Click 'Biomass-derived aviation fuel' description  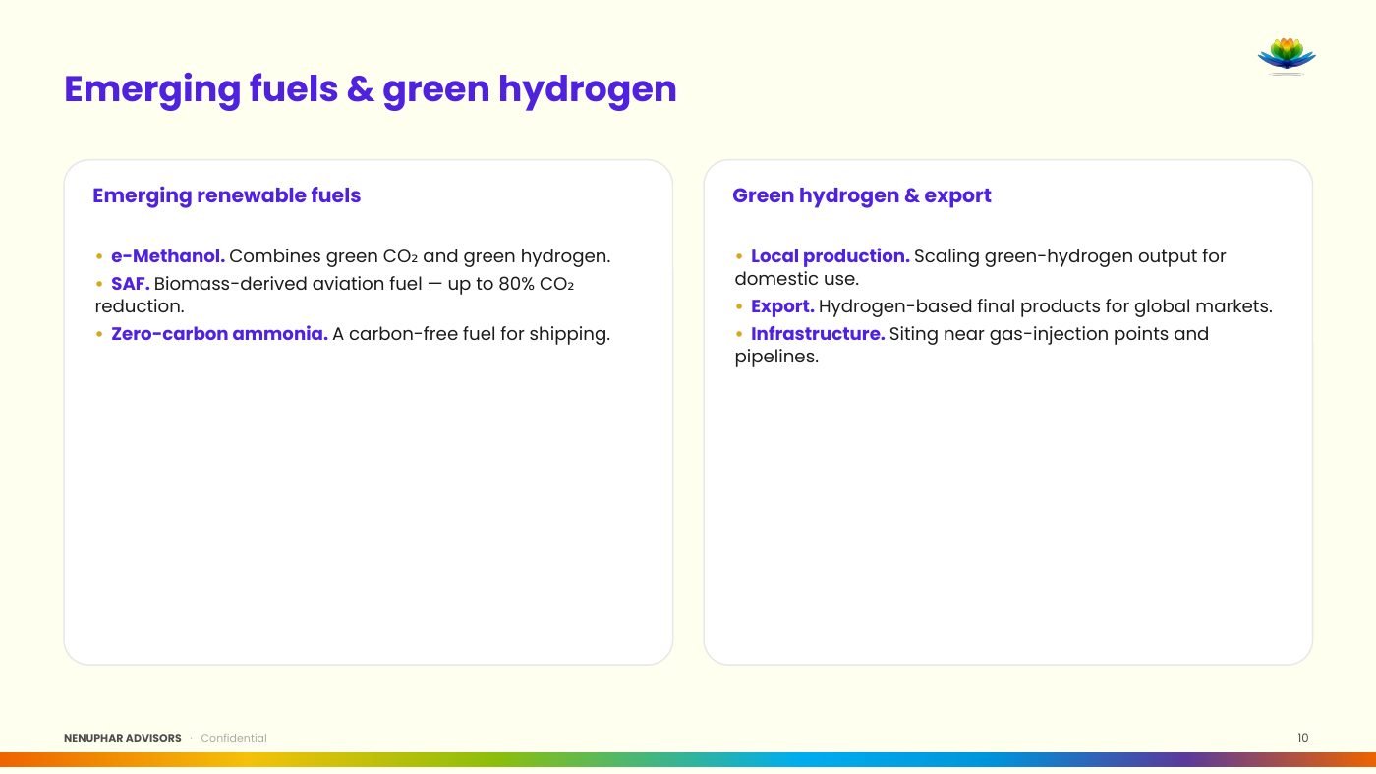click(334, 295)
